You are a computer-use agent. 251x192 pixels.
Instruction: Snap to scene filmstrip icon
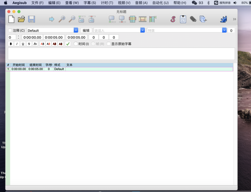click(142, 19)
